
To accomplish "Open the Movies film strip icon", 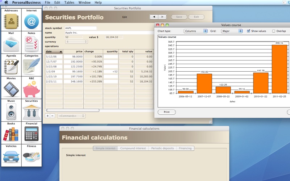I will point(11,89).
